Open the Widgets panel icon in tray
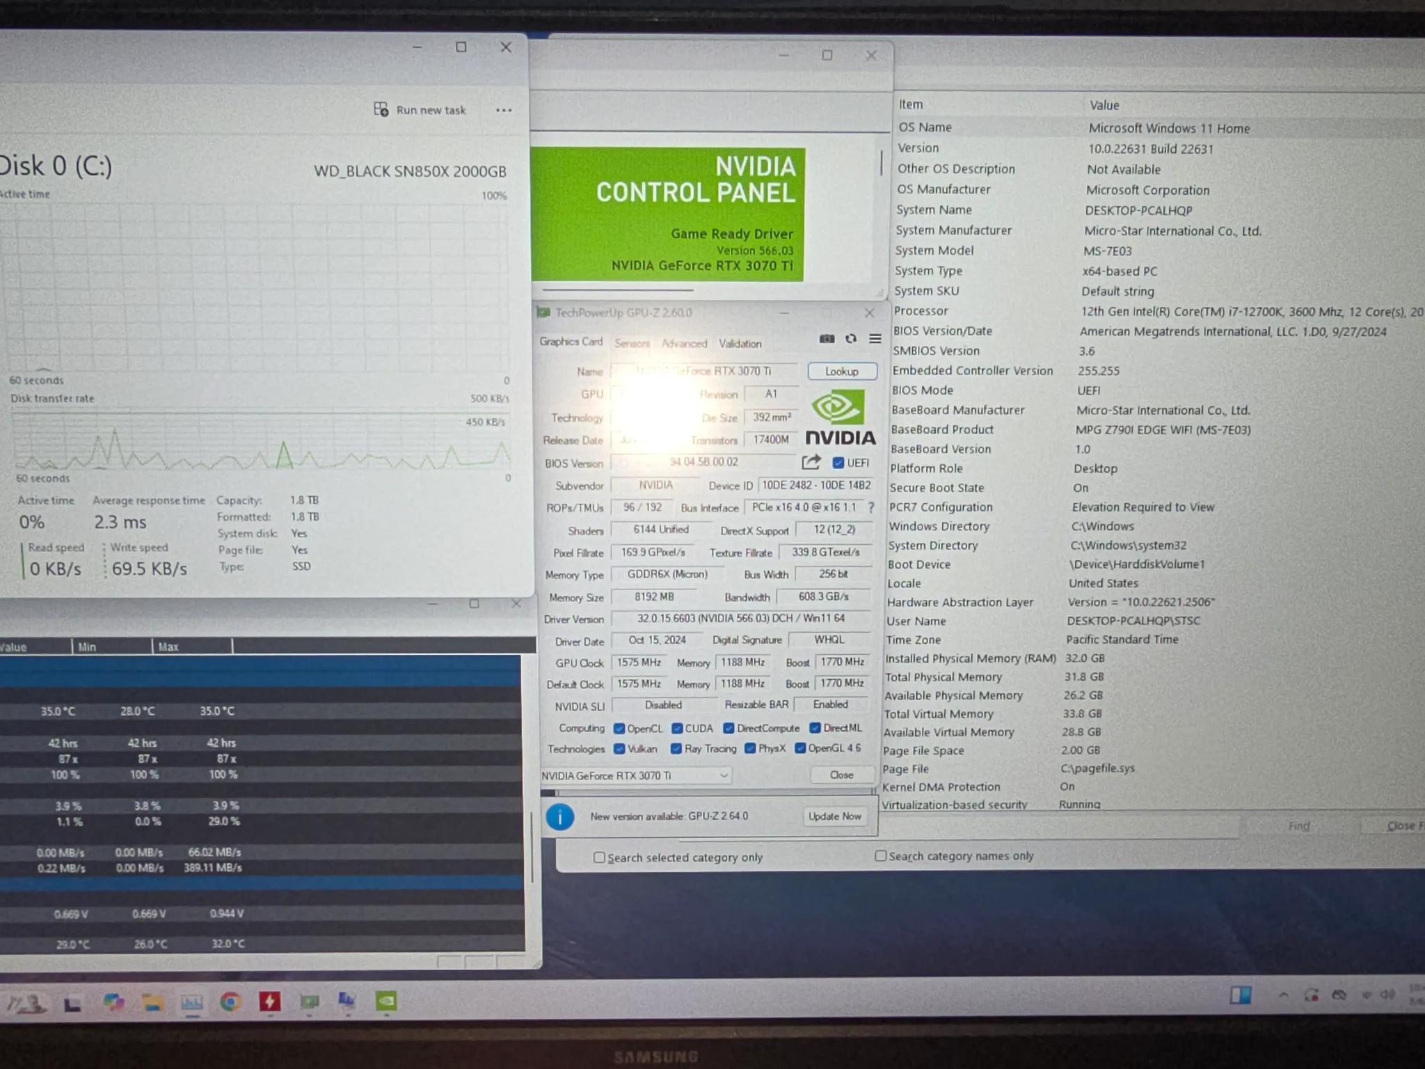Screen dimensions: 1425x1069 pyautogui.click(x=1240, y=995)
